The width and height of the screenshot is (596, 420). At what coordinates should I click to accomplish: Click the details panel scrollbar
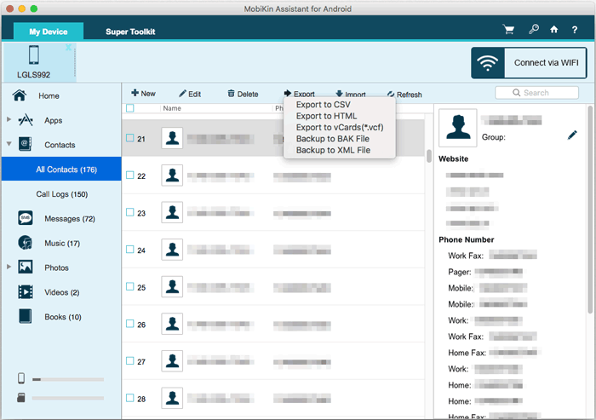590,210
